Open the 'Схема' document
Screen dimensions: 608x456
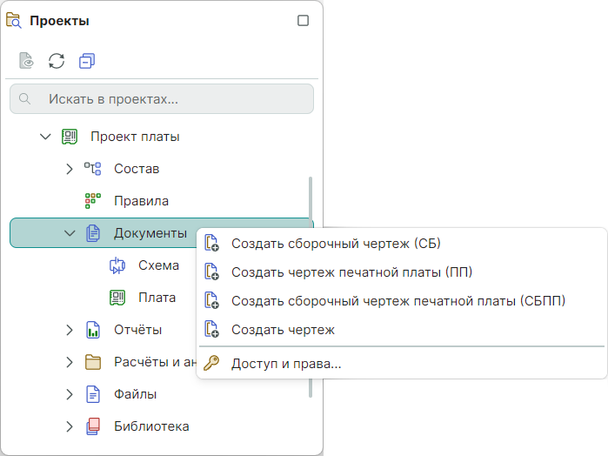(x=158, y=265)
